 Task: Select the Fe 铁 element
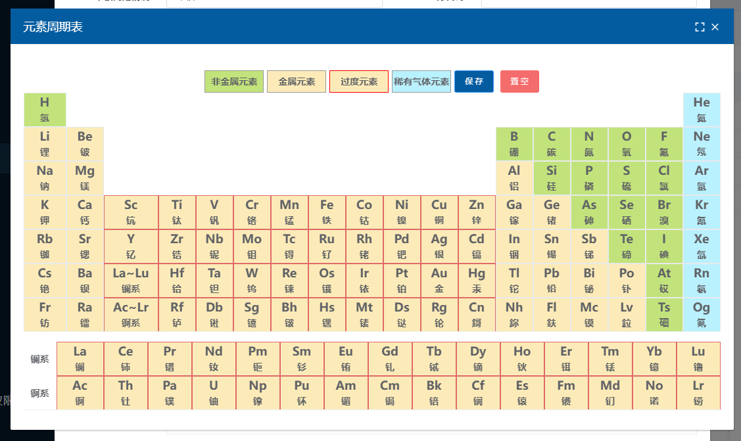point(327,212)
